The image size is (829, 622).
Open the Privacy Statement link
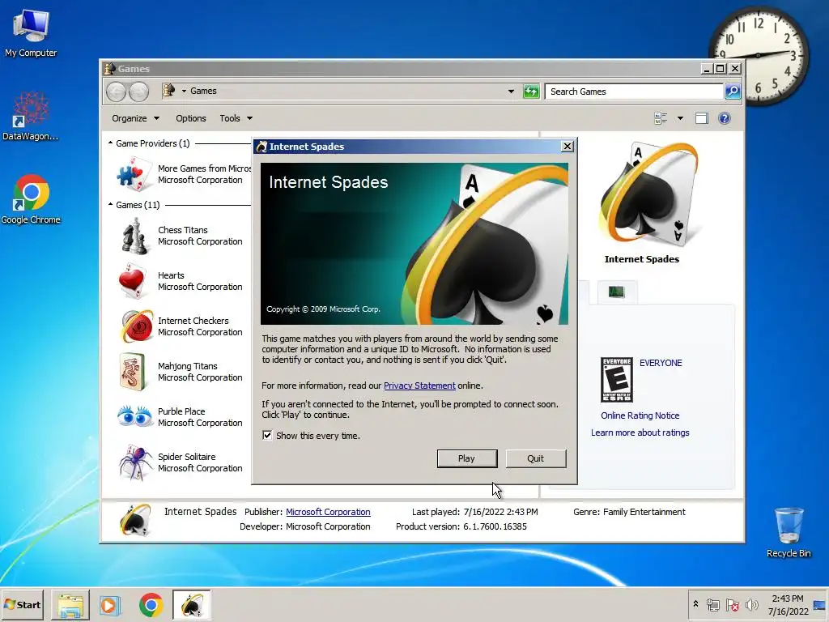419,386
